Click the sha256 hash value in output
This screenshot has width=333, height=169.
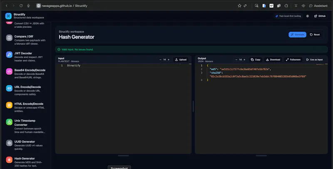(x=258, y=76)
